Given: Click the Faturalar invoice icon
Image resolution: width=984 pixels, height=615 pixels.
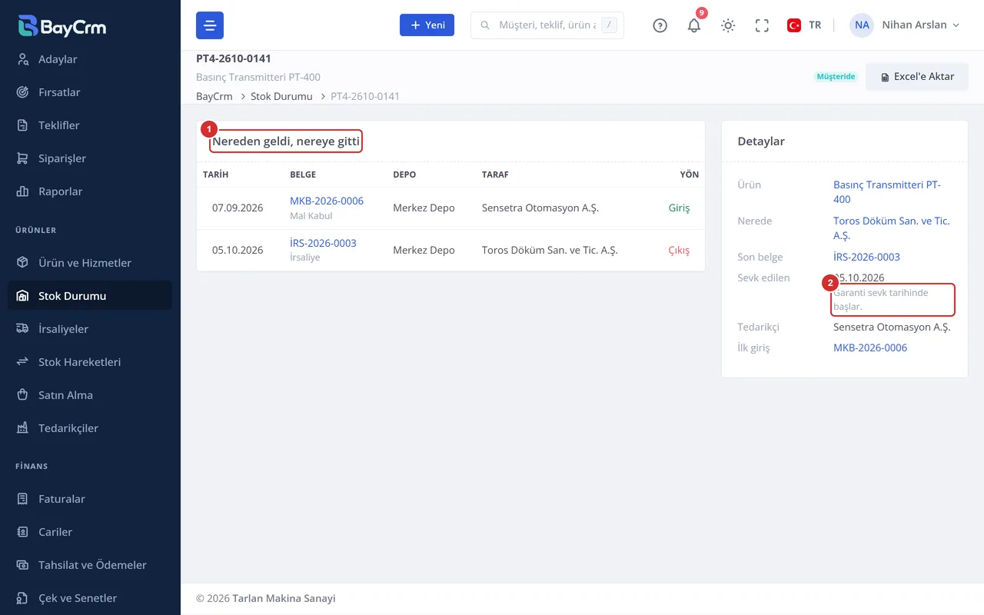Looking at the screenshot, I should point(23,499).
